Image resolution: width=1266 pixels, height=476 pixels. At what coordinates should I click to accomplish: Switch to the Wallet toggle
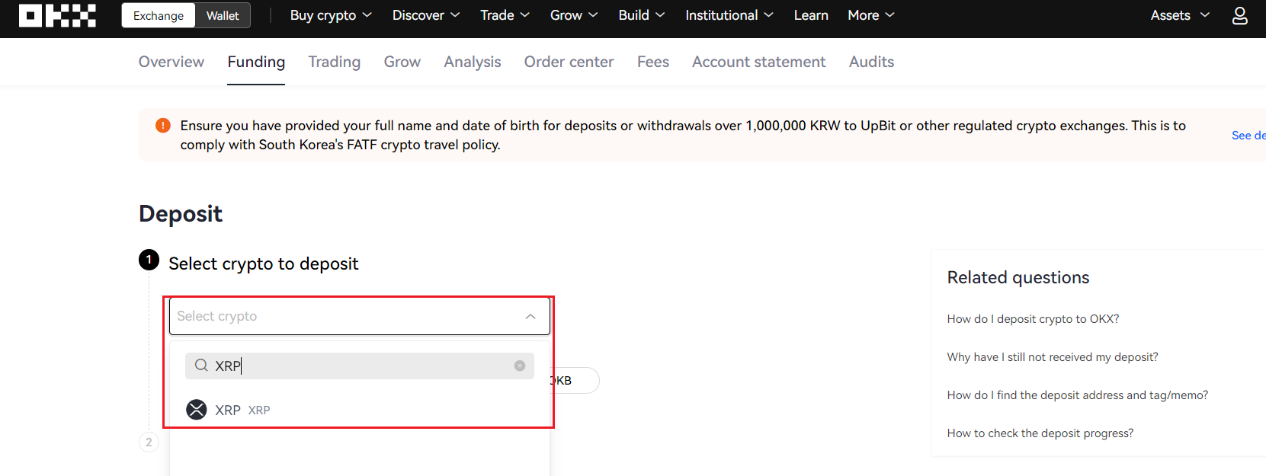click(x=223, y=15)
